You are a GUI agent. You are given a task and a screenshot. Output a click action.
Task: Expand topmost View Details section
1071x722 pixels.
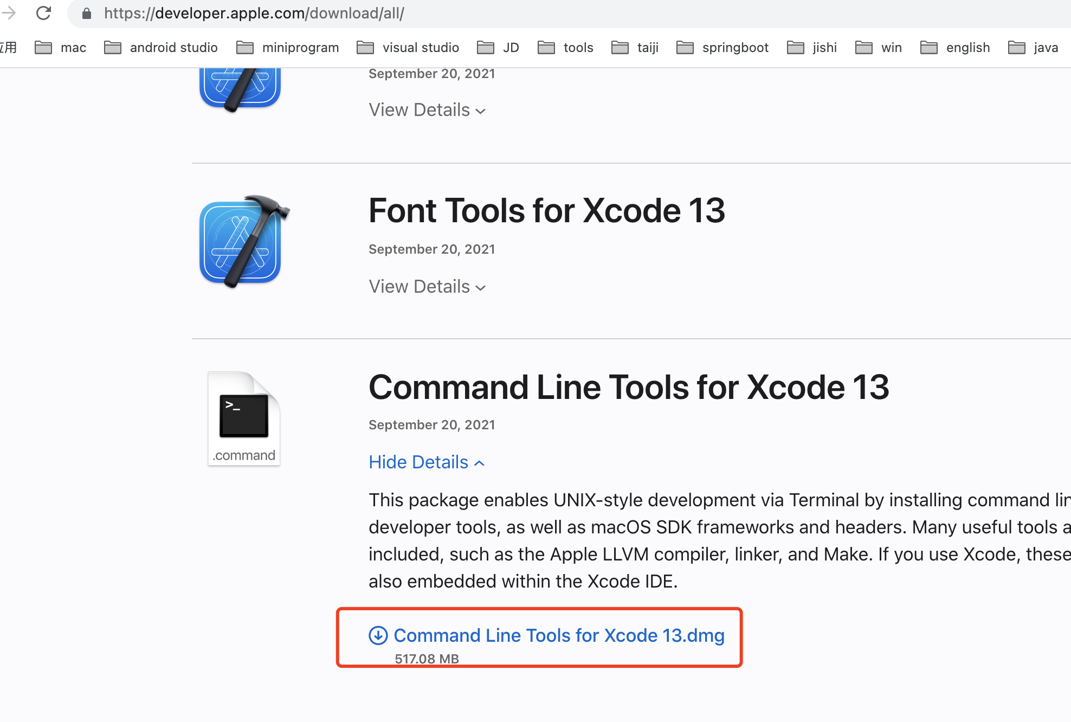(x=427, y=110)
